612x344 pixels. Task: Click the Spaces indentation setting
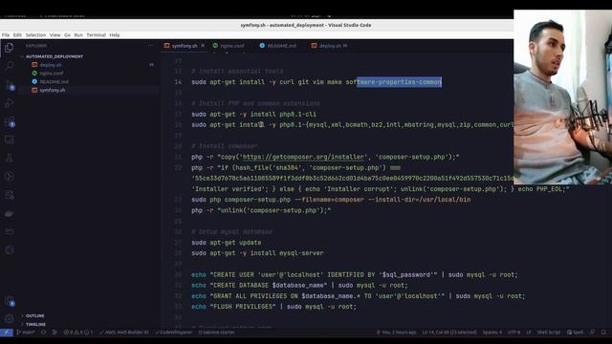coord(492,333)
